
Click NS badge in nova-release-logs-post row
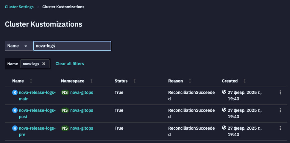(65, 110)
